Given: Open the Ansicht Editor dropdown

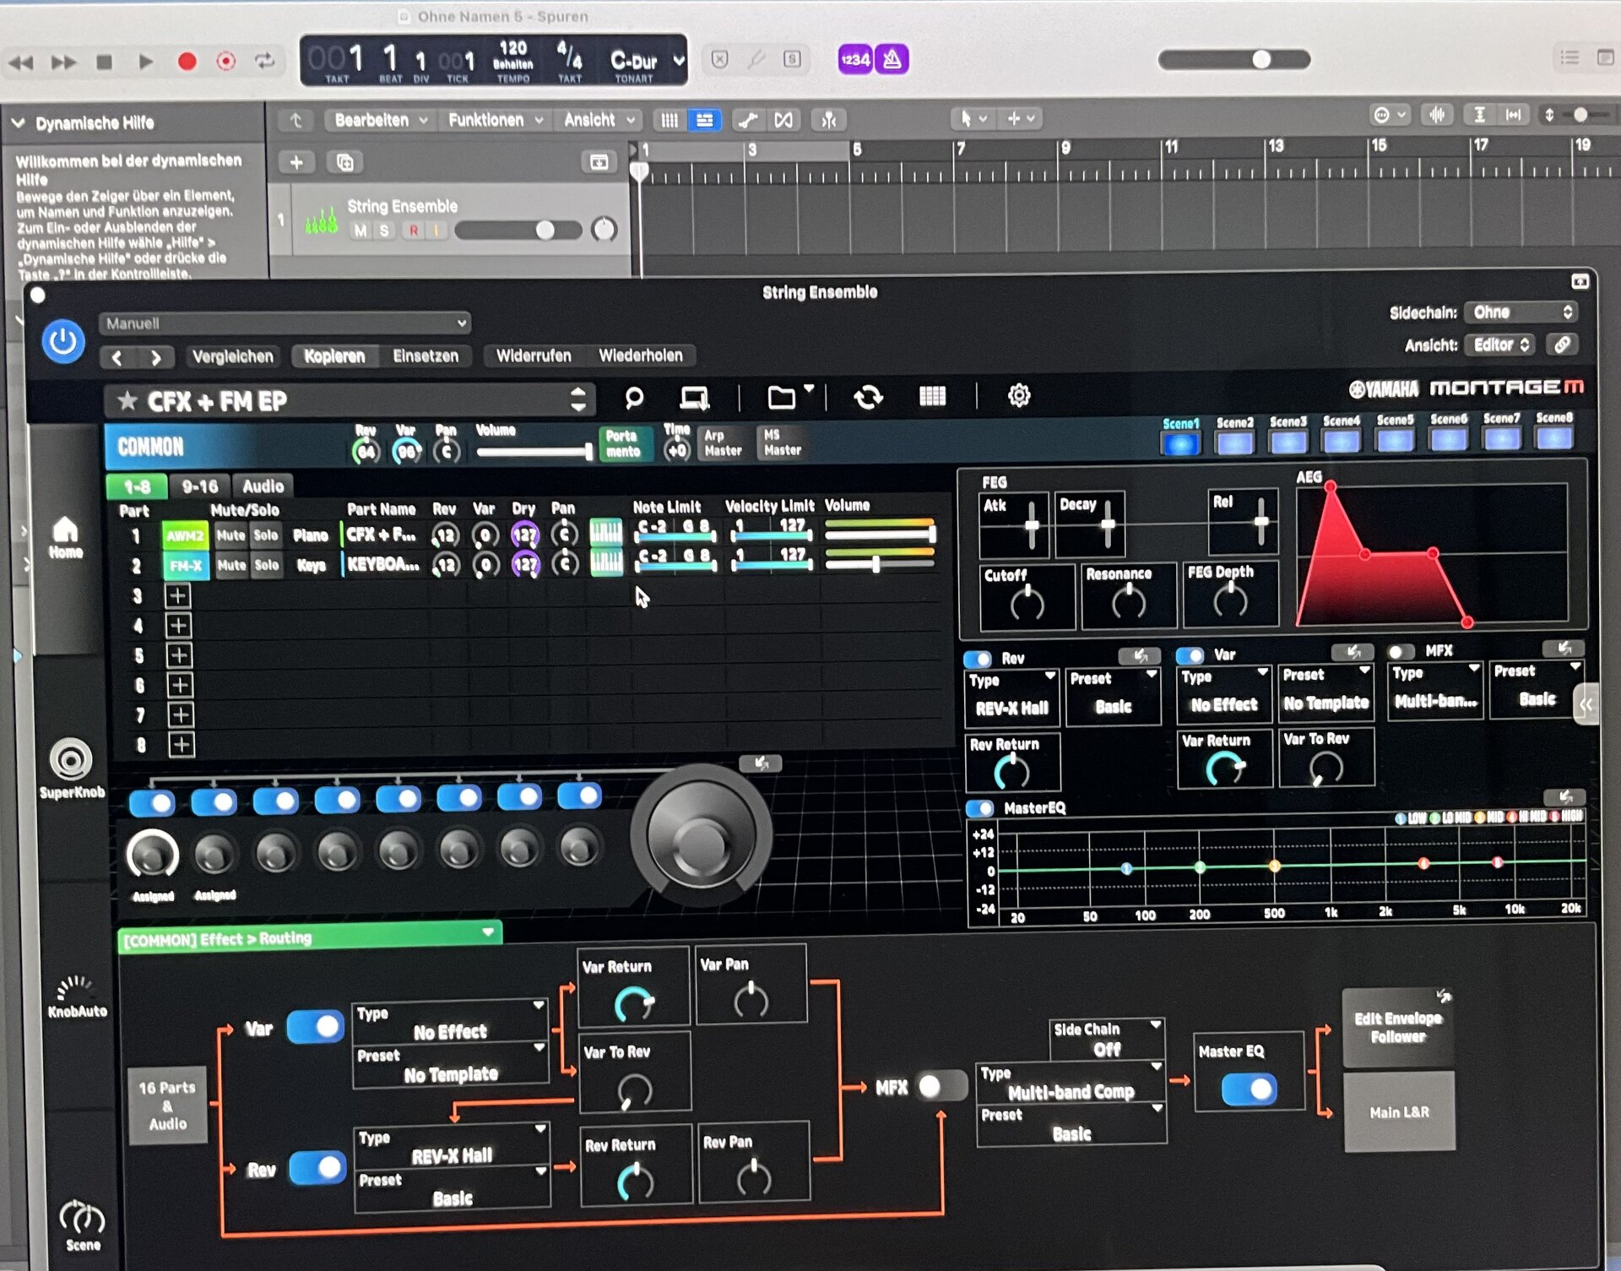Looking at the screenshot, I should click(1499, 345).
